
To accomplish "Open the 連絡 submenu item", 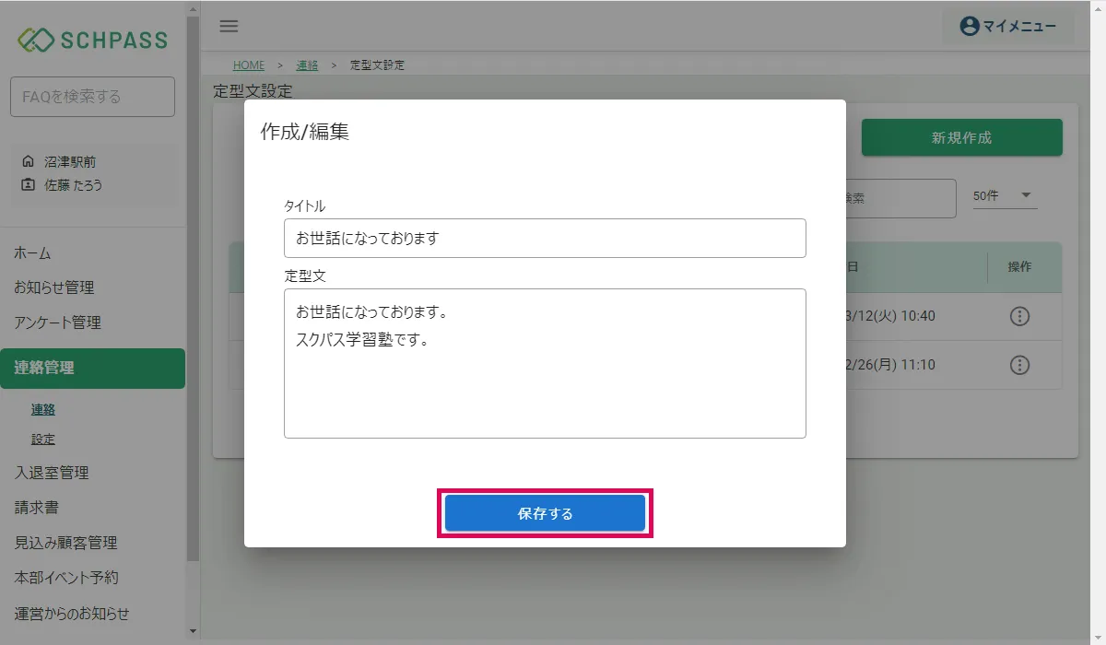I will coord(43,410).
